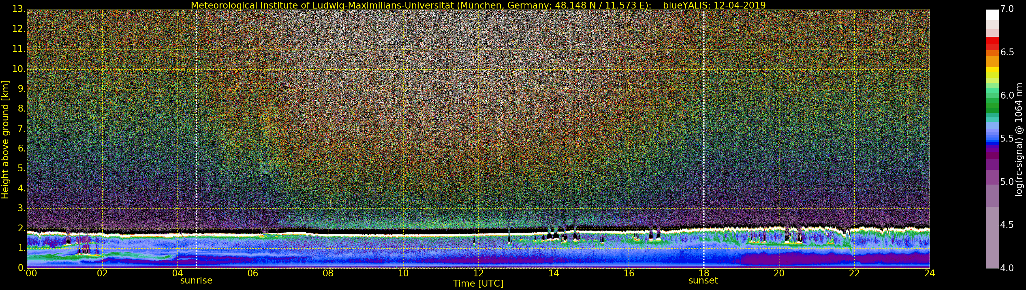This screenshot has width=1026, height=290.
Task: Click the time axis tick label '16'
Action: [x=629, y=273]
